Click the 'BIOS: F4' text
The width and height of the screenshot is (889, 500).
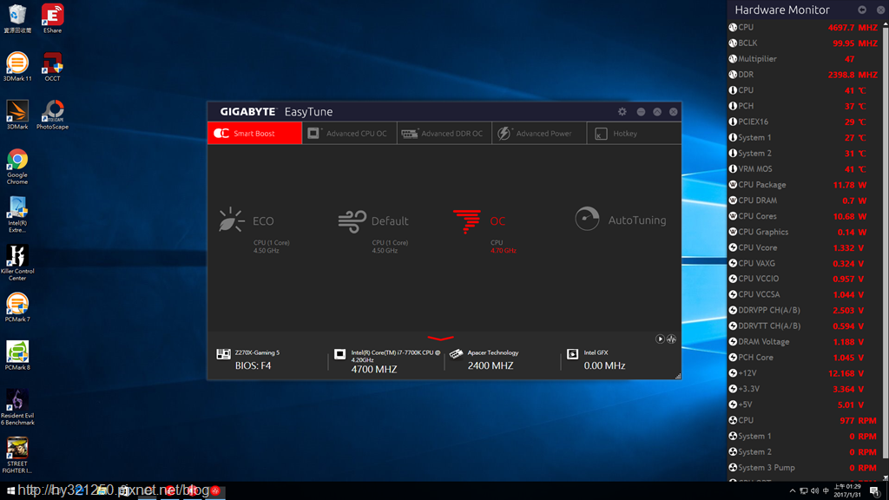(x=253, y=365)
